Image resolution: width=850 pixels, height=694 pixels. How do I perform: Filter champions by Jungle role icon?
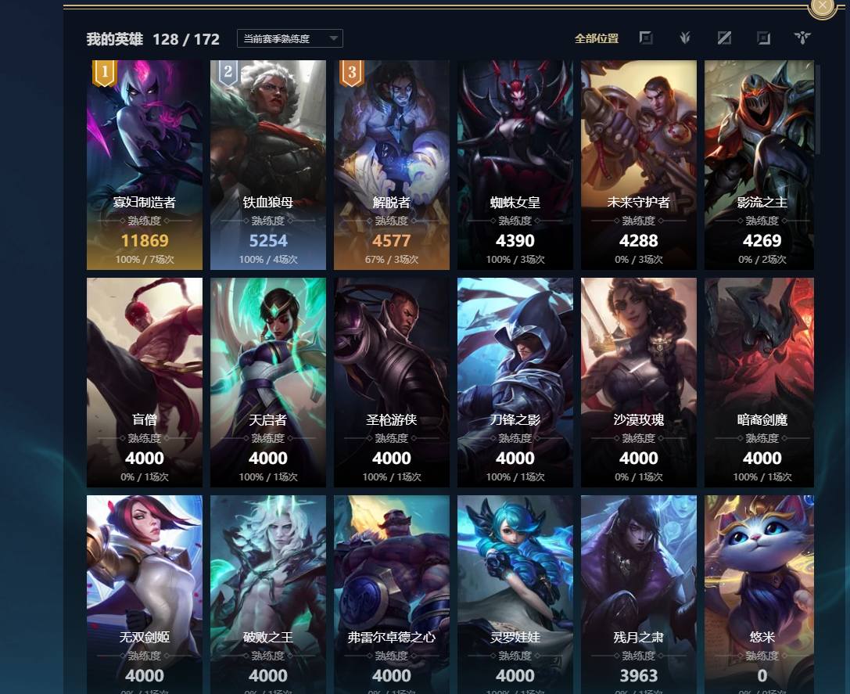(685, 38)
